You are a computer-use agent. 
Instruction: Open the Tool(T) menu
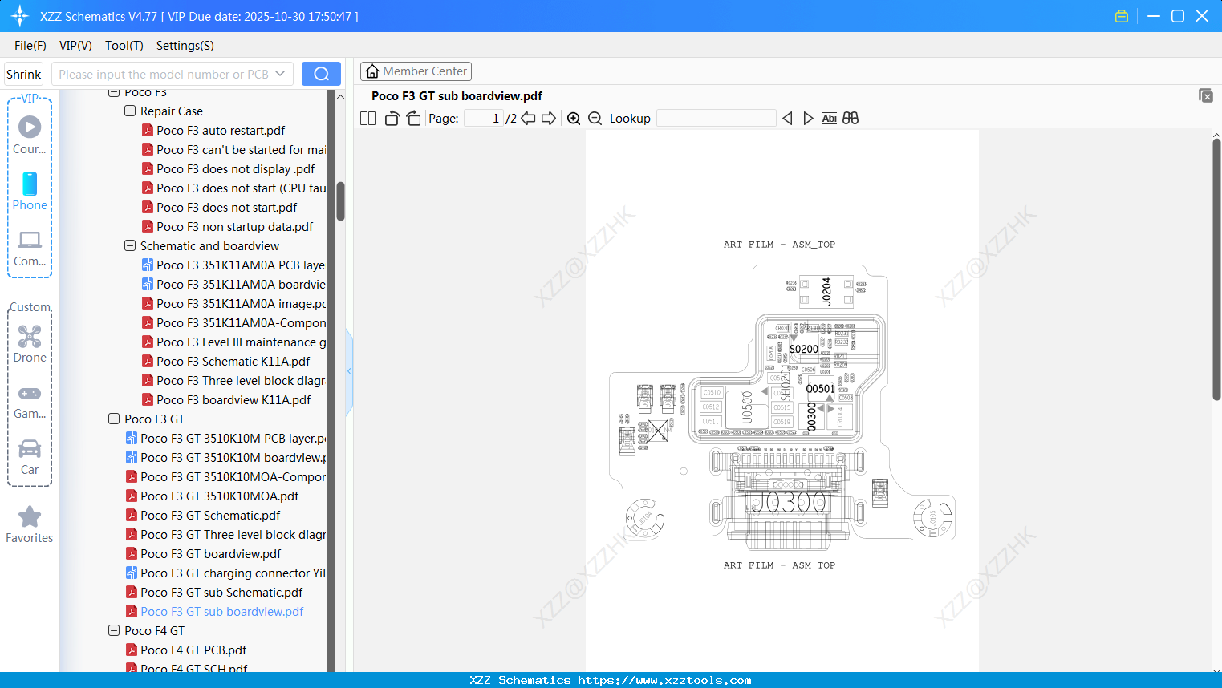[124, 46]
